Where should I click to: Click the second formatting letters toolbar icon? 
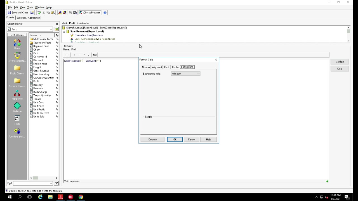pyautogui.click(x=65, y=13)
